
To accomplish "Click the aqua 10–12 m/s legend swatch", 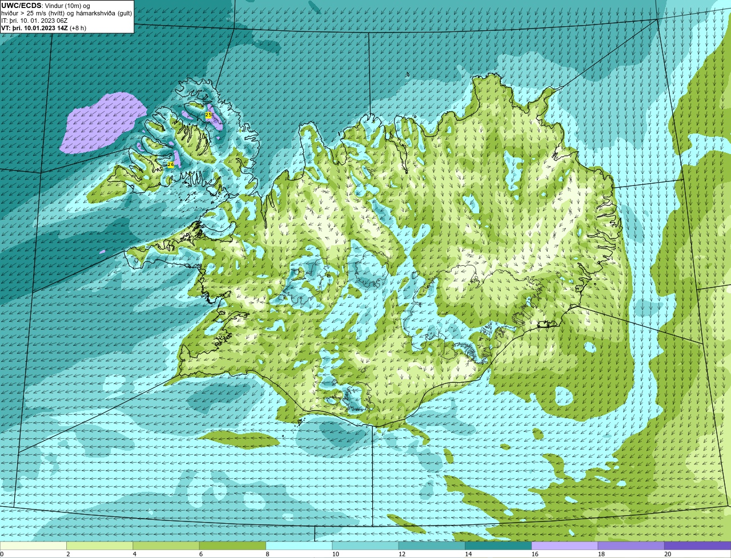I will 365,545.
